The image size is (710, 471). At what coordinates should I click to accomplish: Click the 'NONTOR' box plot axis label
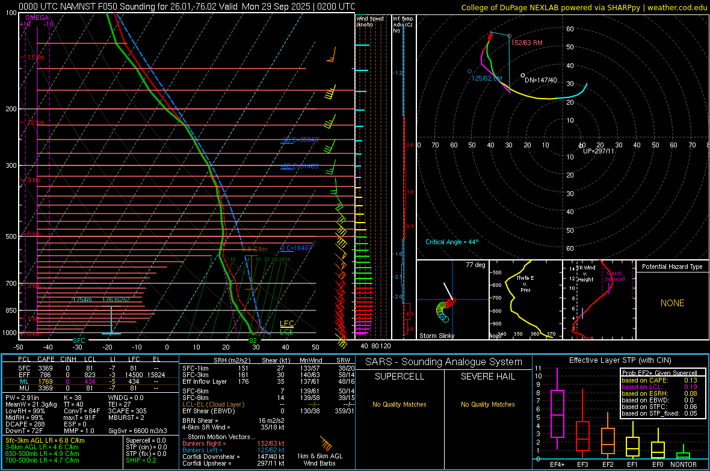tap(684, 464)
